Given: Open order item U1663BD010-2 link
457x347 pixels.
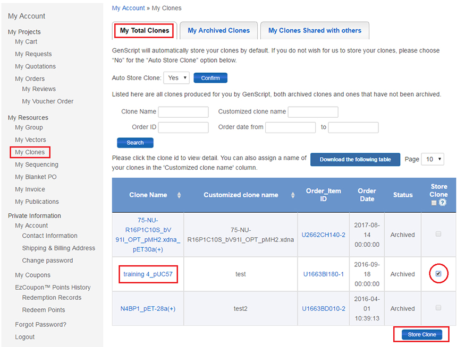Looking at the screenshot, I should (x=324, y=309).
